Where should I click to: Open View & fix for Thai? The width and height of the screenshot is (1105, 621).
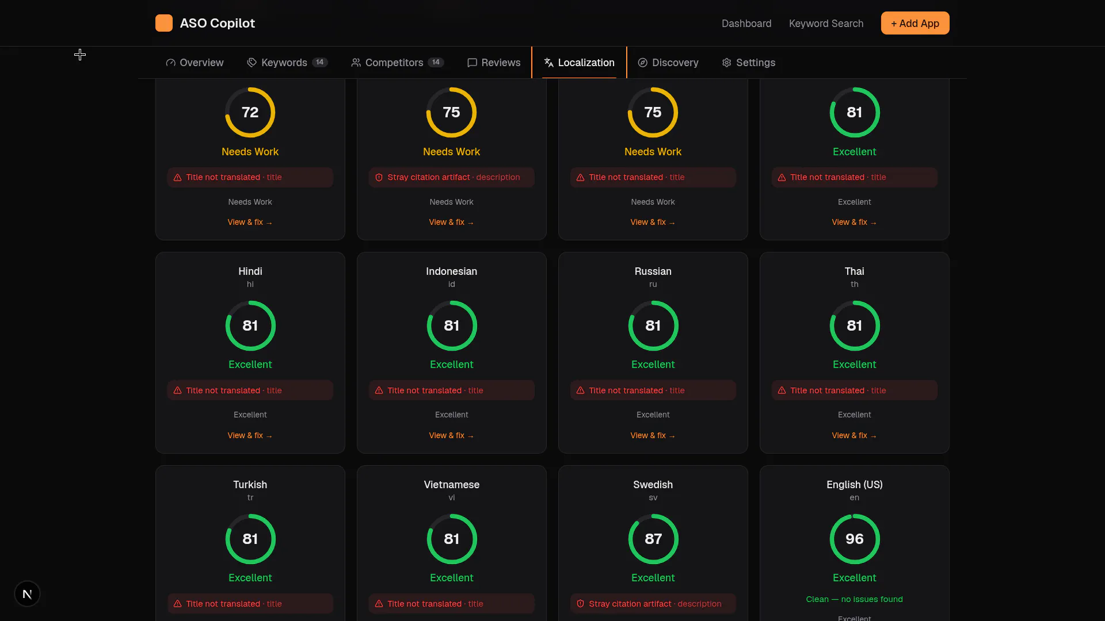(x=854, y=436)
